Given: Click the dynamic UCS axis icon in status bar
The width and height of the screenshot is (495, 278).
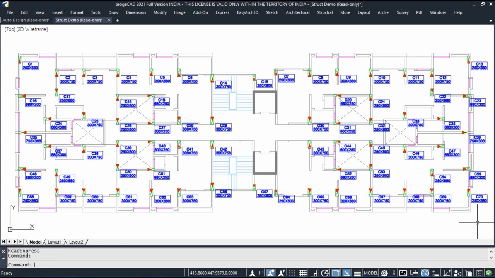Looking at the screenshot, I should (x=447, y=273).
